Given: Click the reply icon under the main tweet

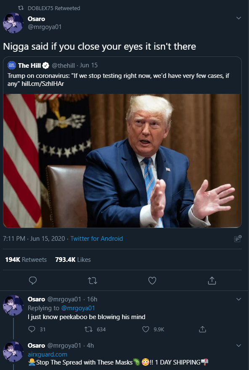Looking at the screenshot, I should (x=33, y=280).
